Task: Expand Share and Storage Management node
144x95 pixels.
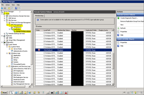Action: (7, 23)
